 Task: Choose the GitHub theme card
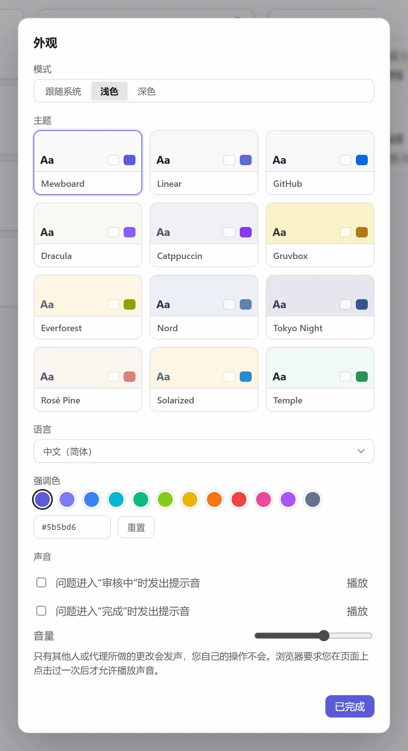[x=320, y=163]
